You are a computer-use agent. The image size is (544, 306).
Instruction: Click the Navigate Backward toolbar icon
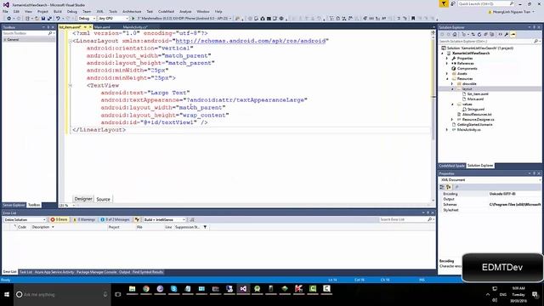tap(9, 19)
